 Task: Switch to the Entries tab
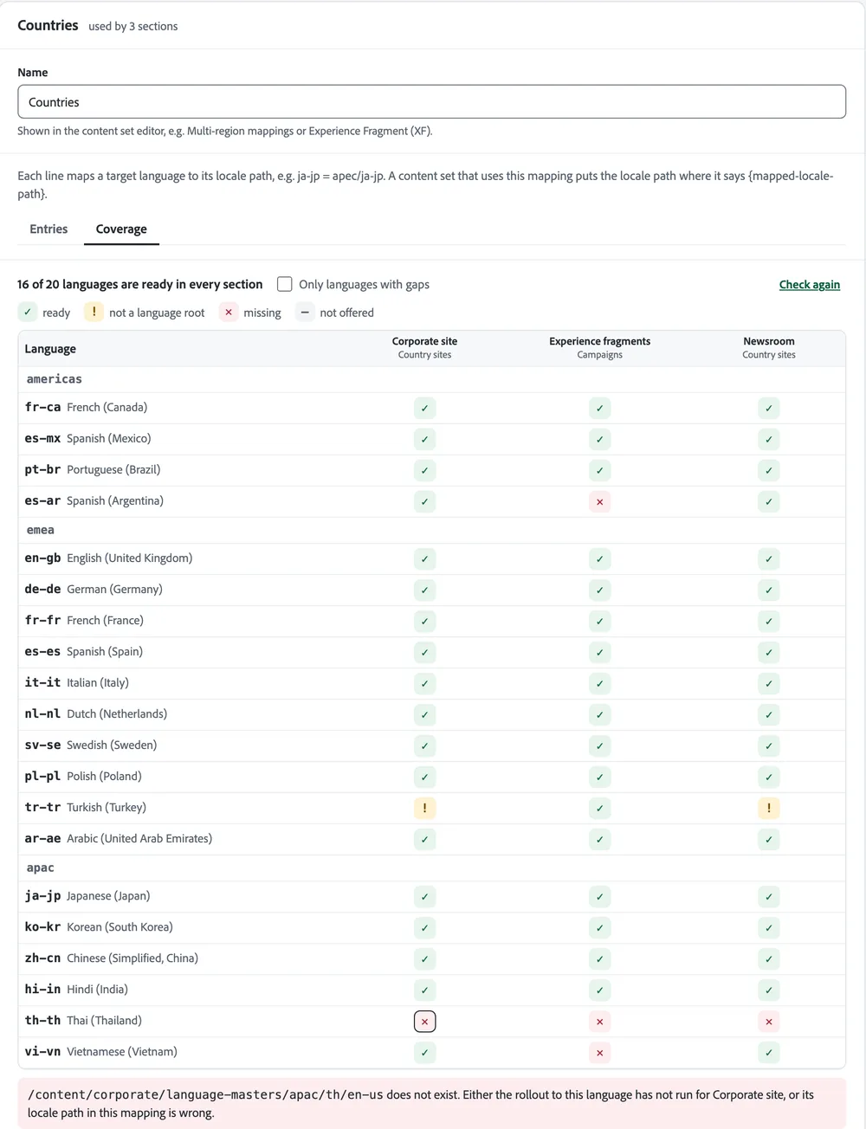pyautogui.click(x=48, y=229)
